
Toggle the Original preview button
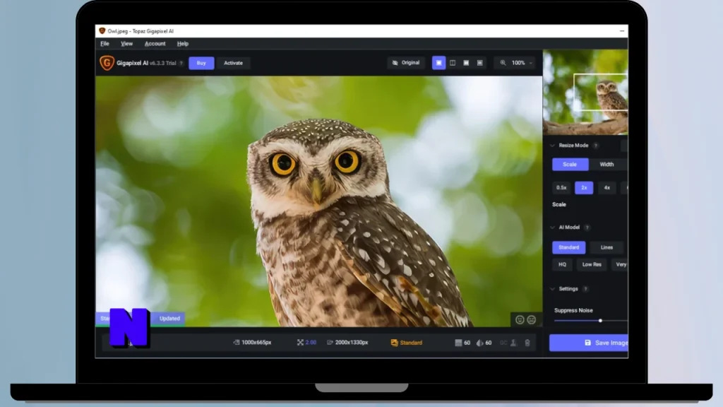(406, 63)
